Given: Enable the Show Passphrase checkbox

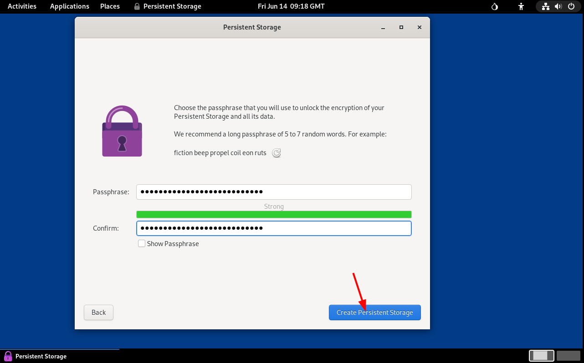Looking at the screenshot, I should click(142, 244).
